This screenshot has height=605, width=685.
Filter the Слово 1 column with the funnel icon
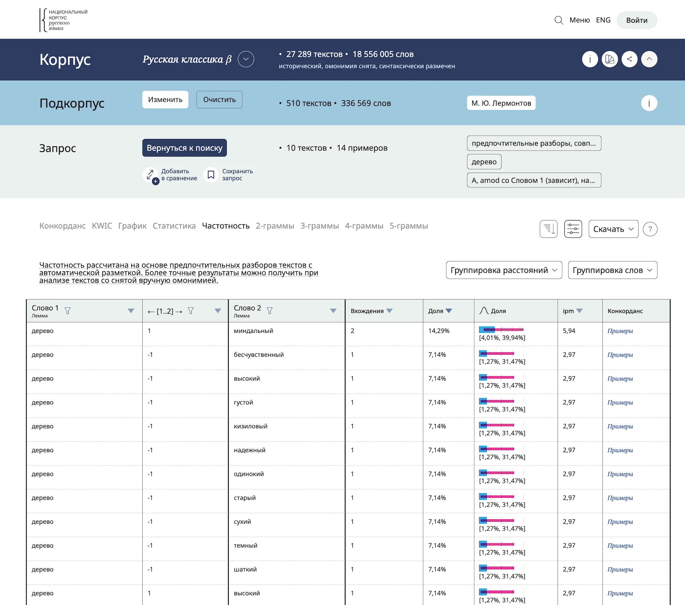tap(68, 311)
